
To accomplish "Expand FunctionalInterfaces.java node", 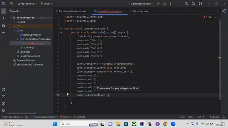I will [x=17, y=39].
